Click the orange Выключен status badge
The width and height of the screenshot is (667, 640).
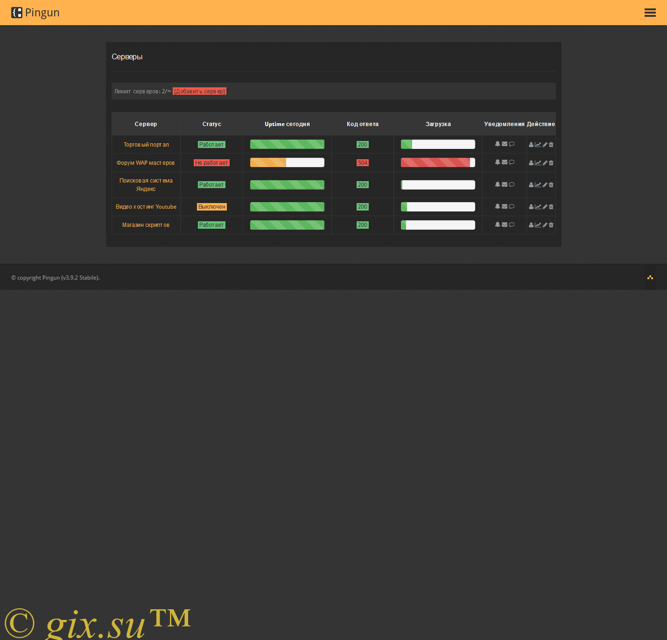point(212,207)
